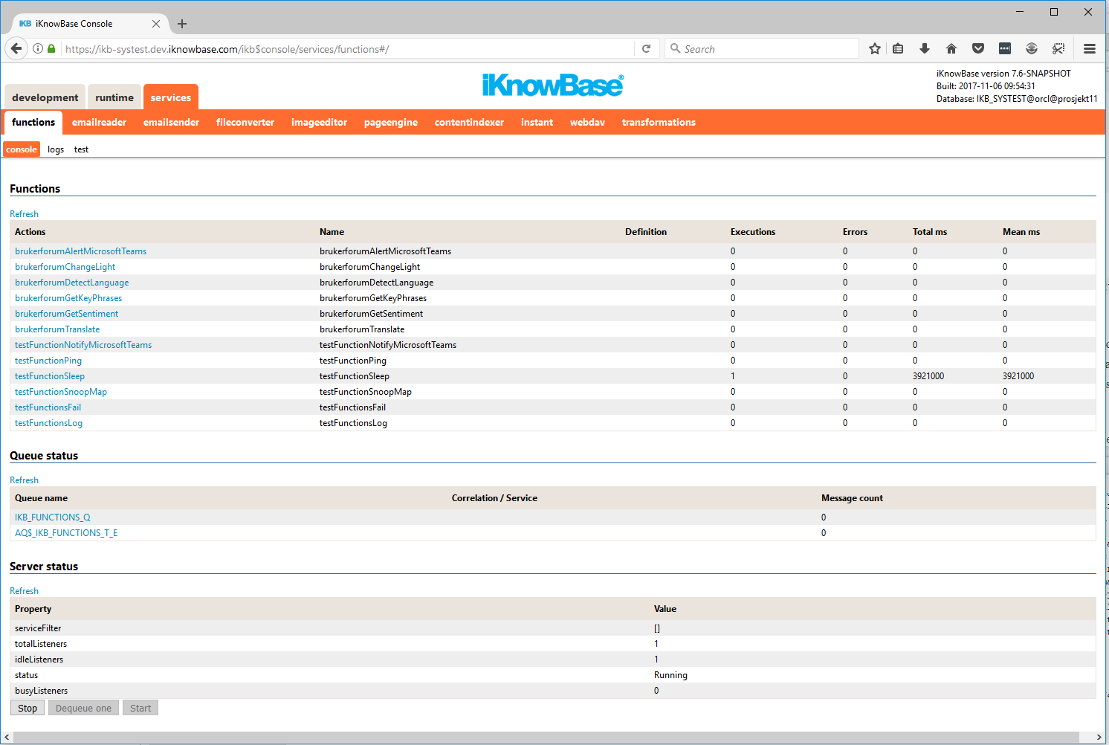The height and width of the screenshot is (745, 1109).
Task: Open brukerforumAlertMicrosoftTeams function link
Action: [80, 251]
